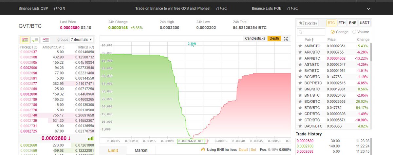
Task: Select the 0.0002725 sell order row
Action: coord(57,131)
